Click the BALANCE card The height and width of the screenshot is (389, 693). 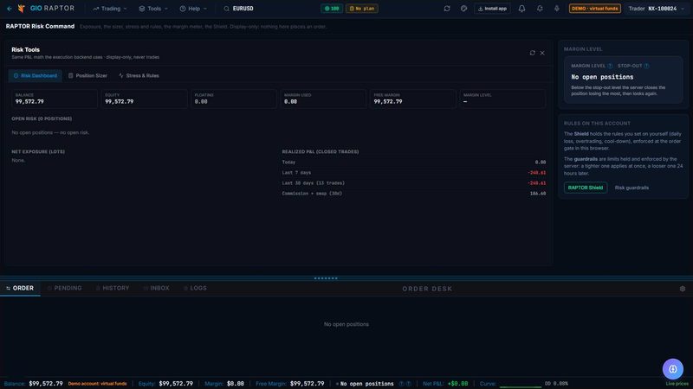[x=55, y=99]
